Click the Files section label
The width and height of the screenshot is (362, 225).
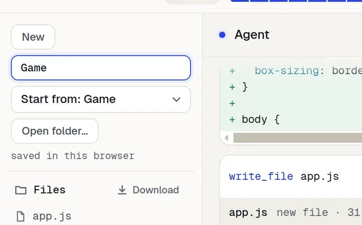49,190
